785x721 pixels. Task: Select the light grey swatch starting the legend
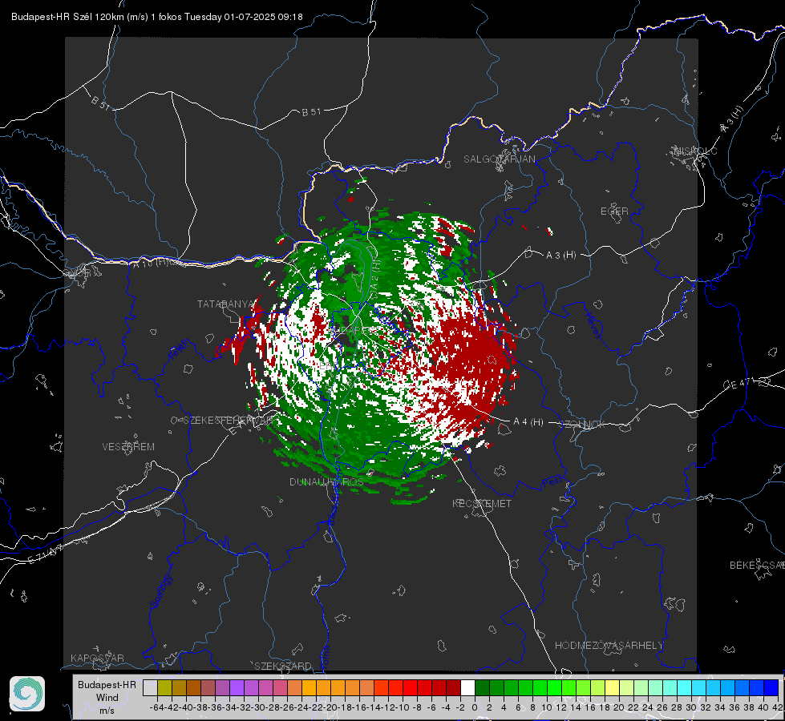pos(150,687)
